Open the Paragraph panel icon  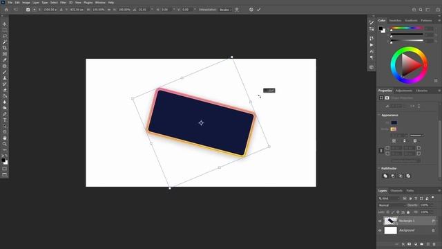click(x=372, y=57)
